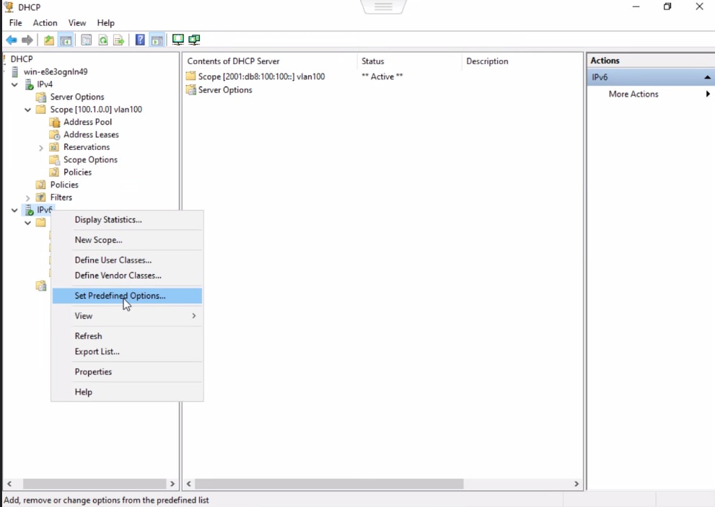715x507 pixels.
Task: Toggle the Show/Hide Action Pane toolbar icon
Action: 157,40
